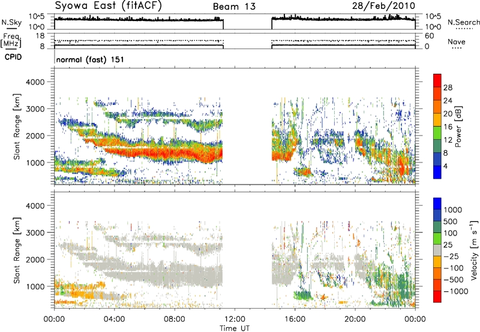The height and width of the screenshot is (332, 480).
Task: Click the "Power [dB]" colorbar title
Action: (458, 126)
